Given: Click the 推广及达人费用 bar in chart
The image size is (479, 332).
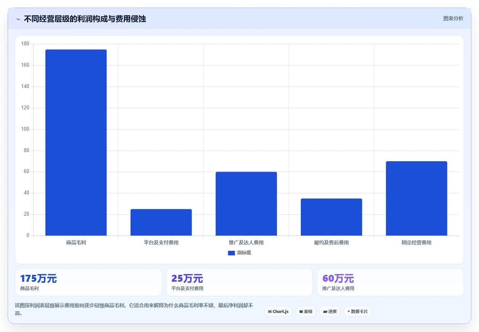Looking at the screenshot, I should [x=246, y=204].
